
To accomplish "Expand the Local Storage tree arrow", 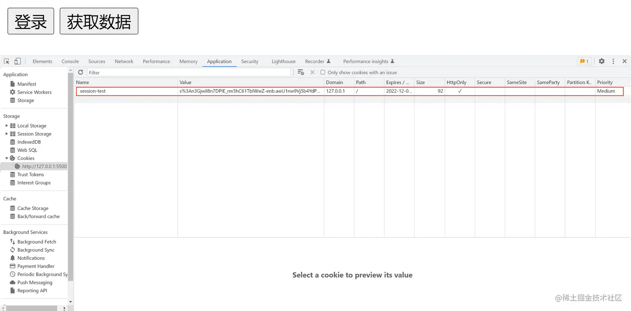I will pyautogui.click(x=7, y=126).
